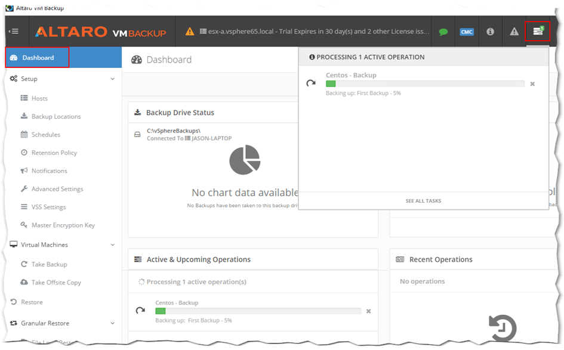The width and height of the screenshot is (564, 350).
Task: Open the Hosts page
Action: coord(39,98)
